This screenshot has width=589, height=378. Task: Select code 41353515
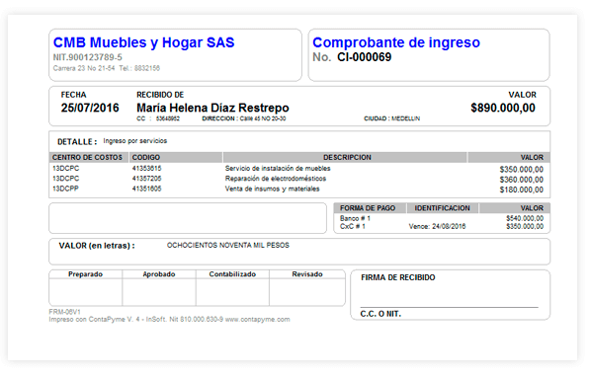pyautogui.click(x=146, y=169)
